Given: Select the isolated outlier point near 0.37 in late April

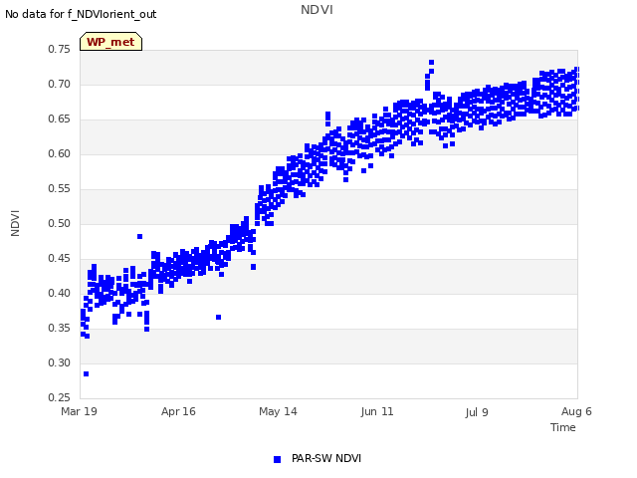Looking at the screenshot, I should tap(219, 317).
